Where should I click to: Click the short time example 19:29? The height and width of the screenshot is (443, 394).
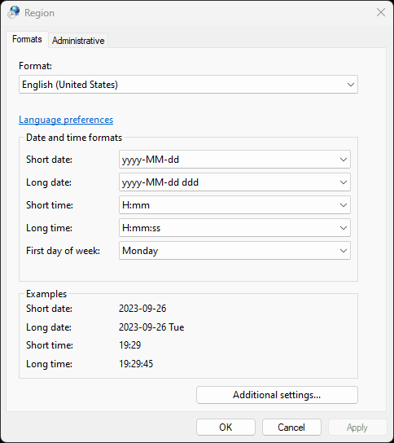[x=129, y=345]
